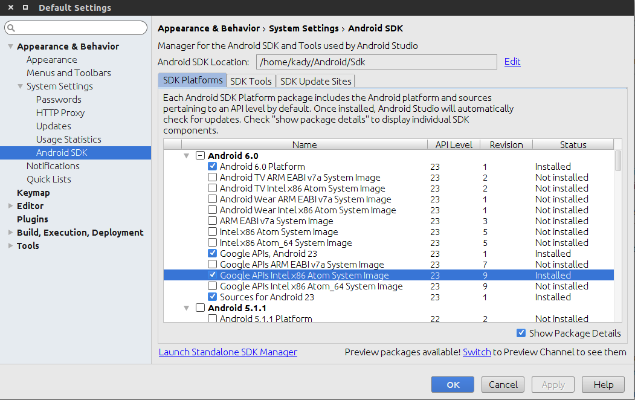Focus the settings search field
Image resolution: width=635 pixels, height=400 pixels.
tap(76, 28)
